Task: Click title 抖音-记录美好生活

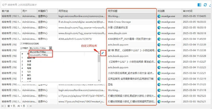Action: pos(118,28)
